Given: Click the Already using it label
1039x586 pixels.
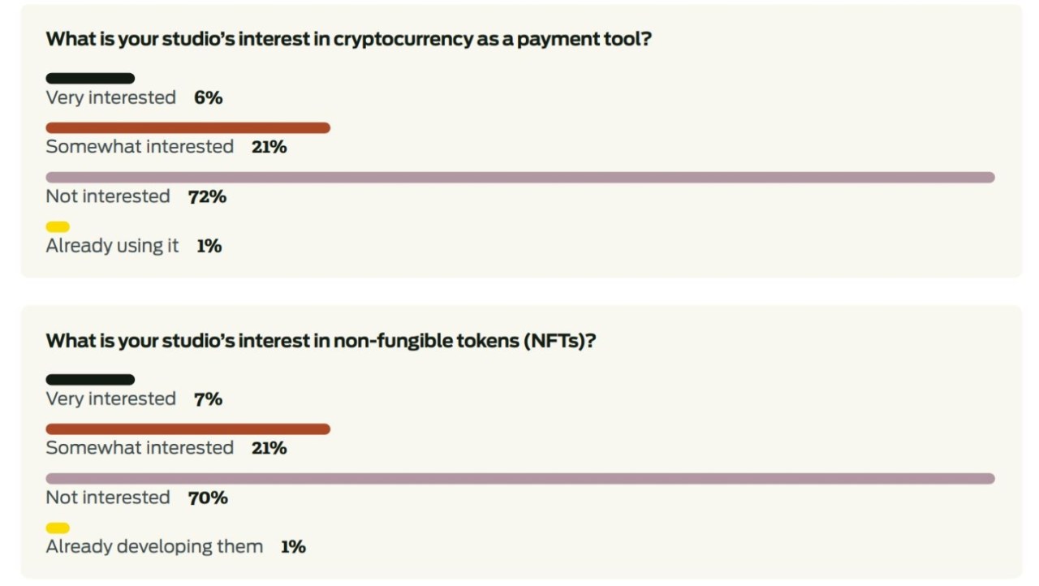Looking at the screenshot, I should click(112, 246).
